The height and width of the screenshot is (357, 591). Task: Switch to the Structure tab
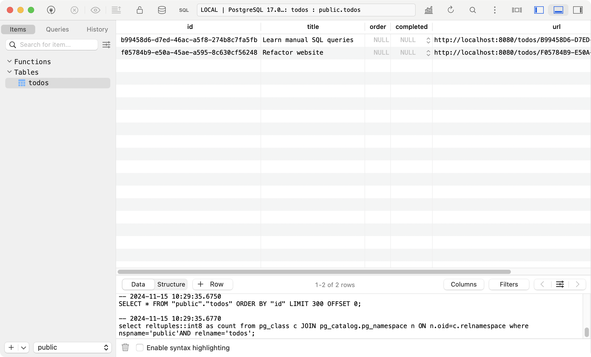coord(171,284)
